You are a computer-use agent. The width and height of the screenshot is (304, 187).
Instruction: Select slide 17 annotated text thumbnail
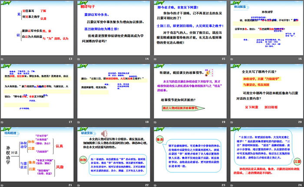click(37, 91)
